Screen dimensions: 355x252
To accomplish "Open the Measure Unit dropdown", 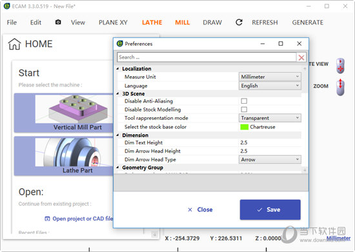I will point(270,77).
